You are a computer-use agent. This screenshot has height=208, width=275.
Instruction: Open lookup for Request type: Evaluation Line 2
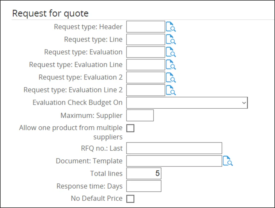pos(171,90)
